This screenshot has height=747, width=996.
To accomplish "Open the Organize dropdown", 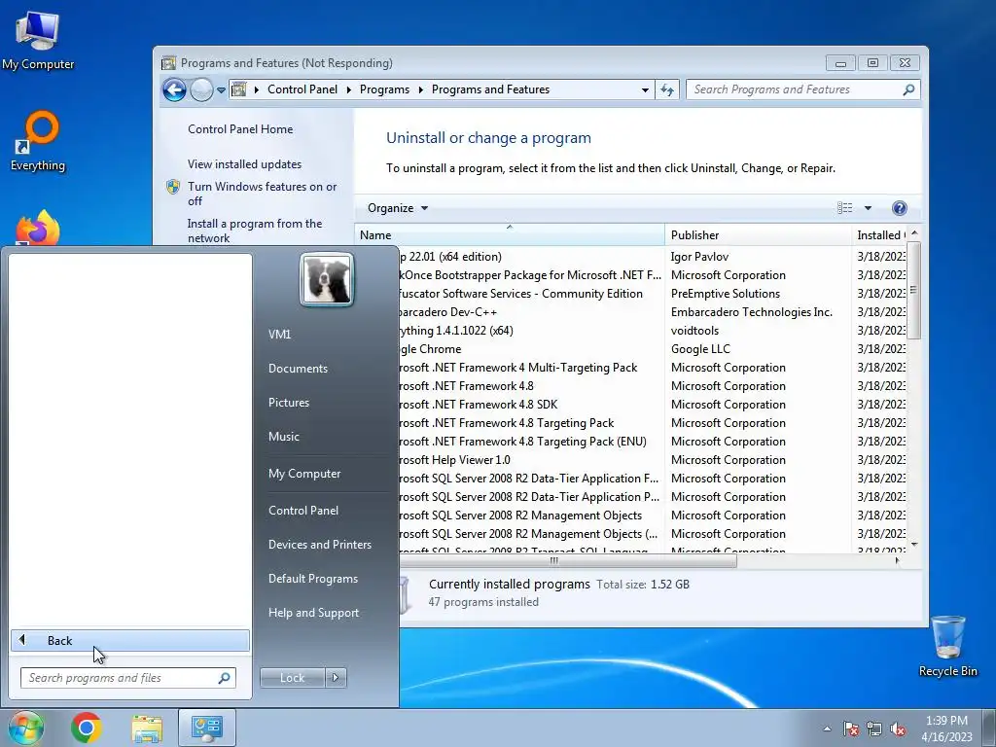I will pos(398,208).
